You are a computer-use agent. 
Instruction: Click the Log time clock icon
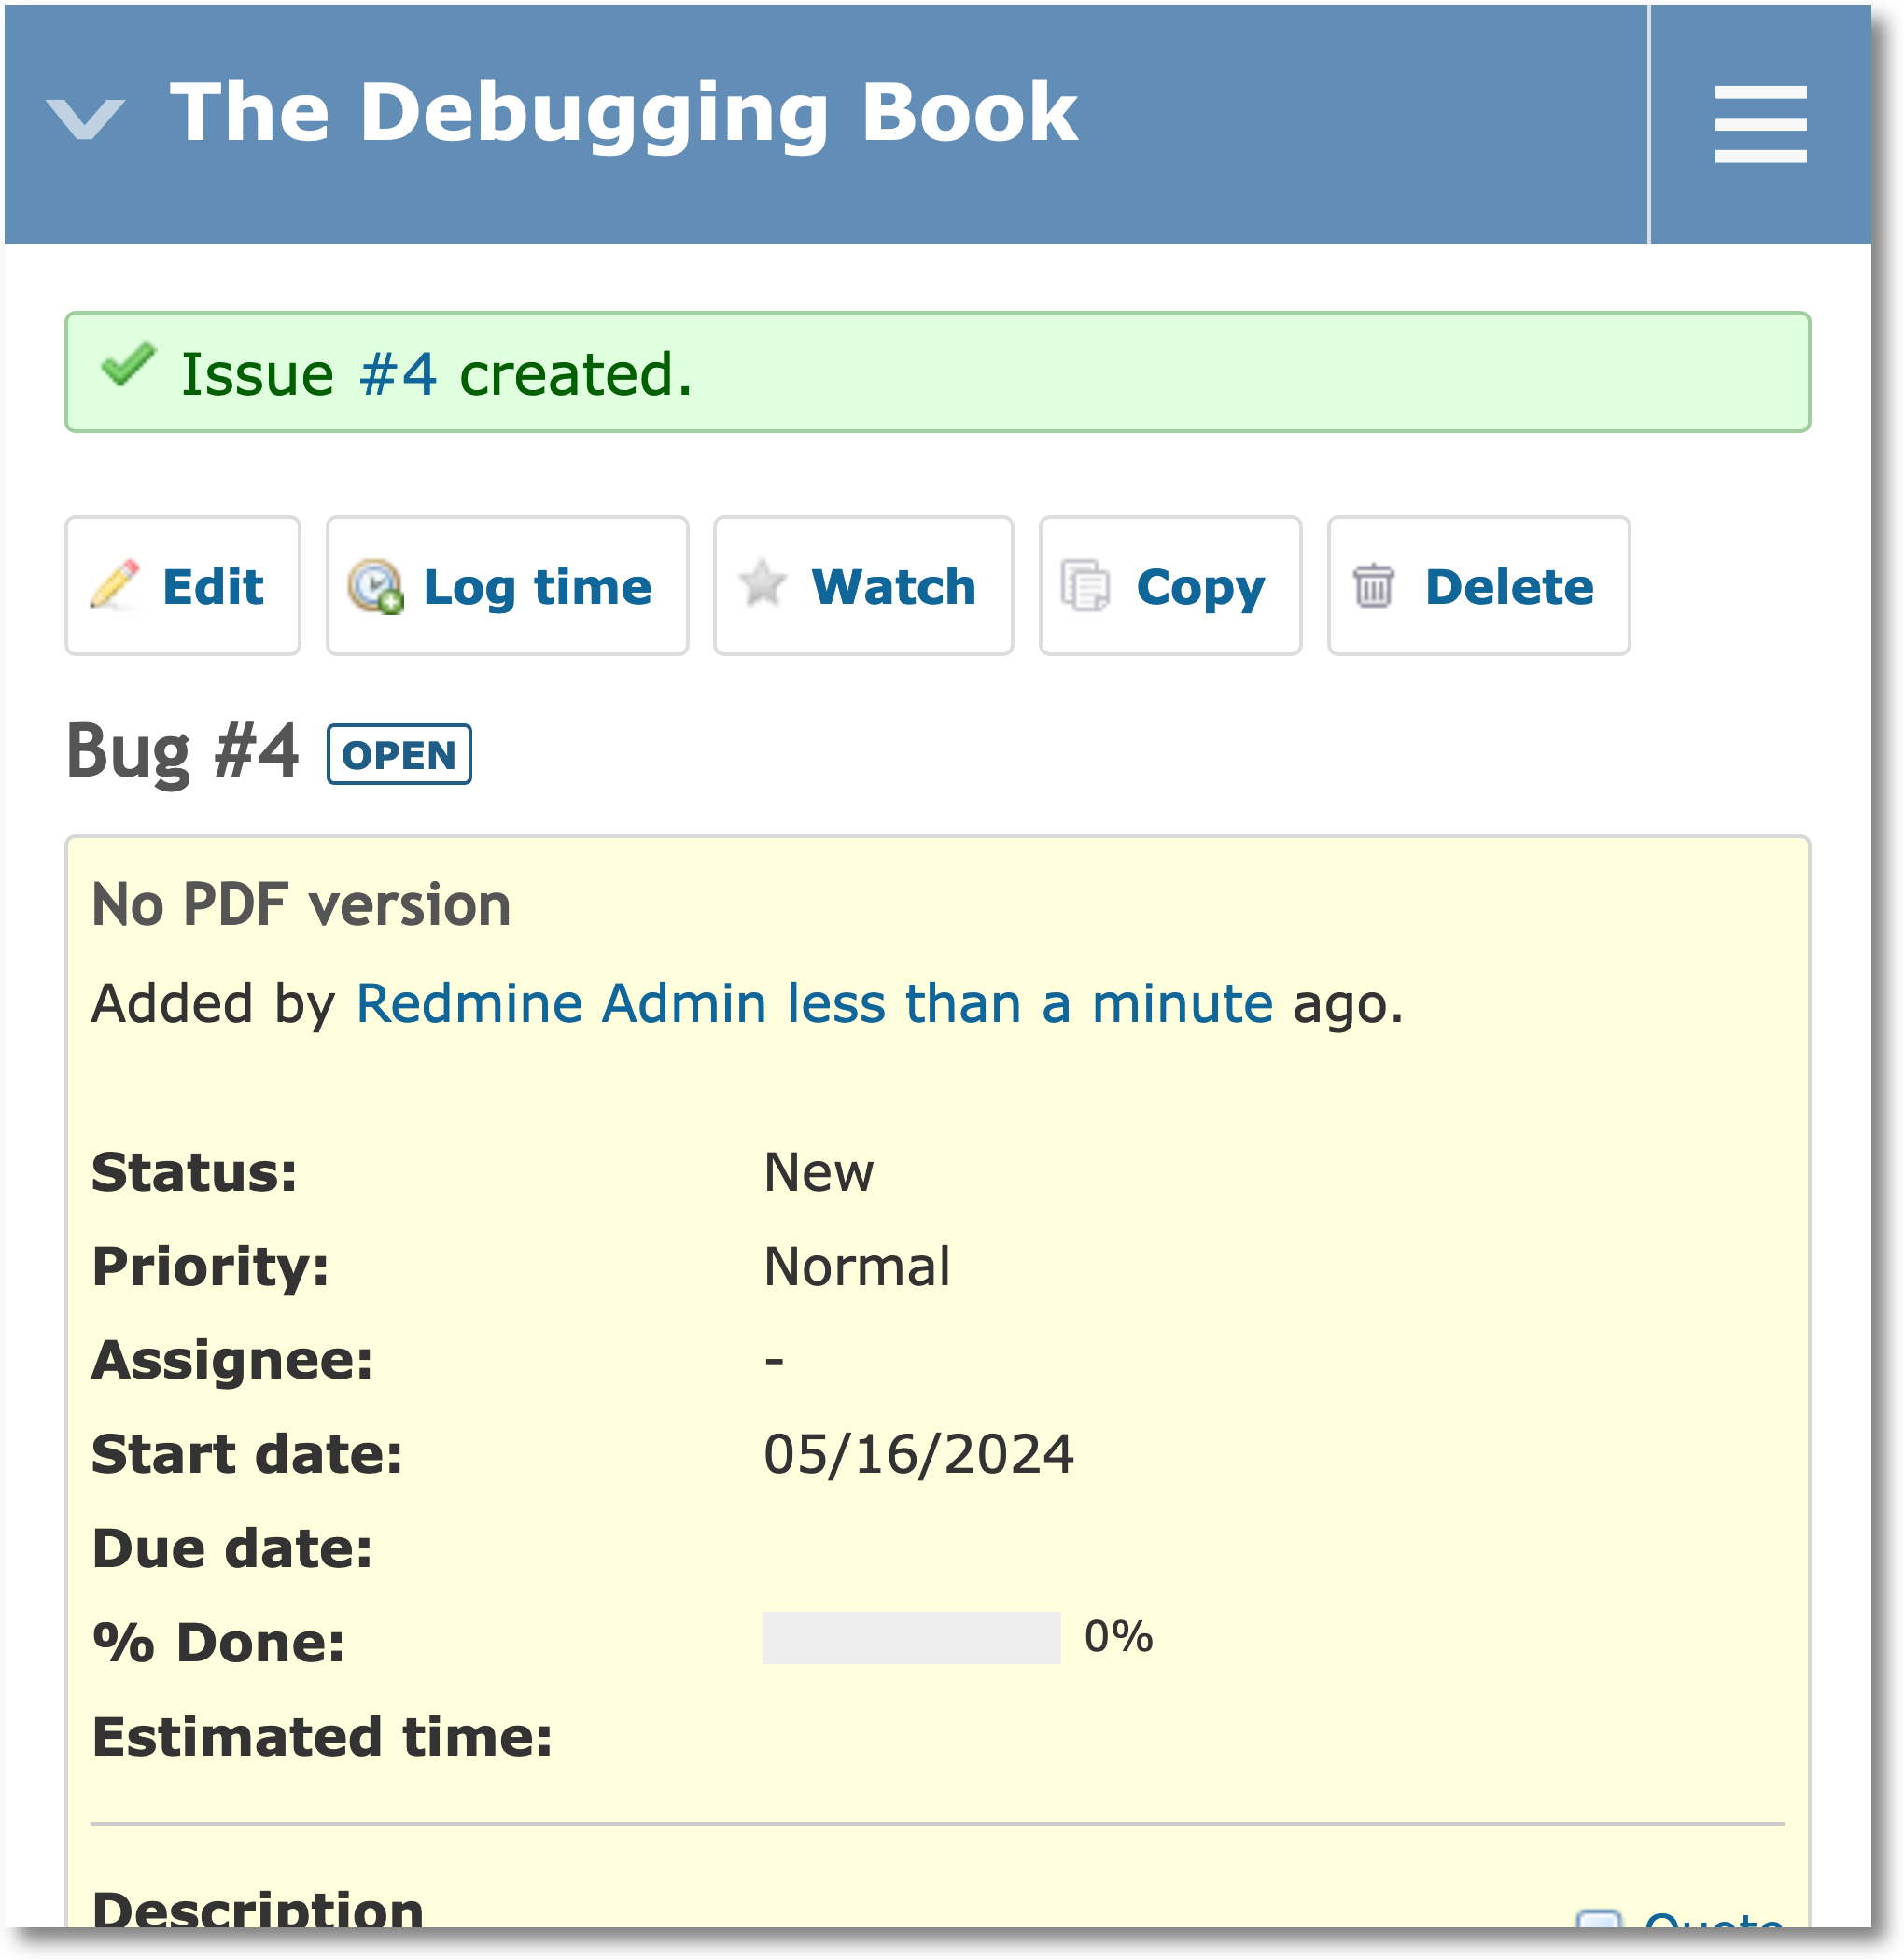click(x=375, y=587)
